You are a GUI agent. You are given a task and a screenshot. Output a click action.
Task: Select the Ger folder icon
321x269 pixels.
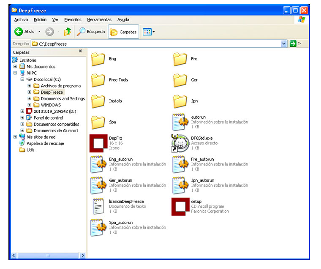180,80
